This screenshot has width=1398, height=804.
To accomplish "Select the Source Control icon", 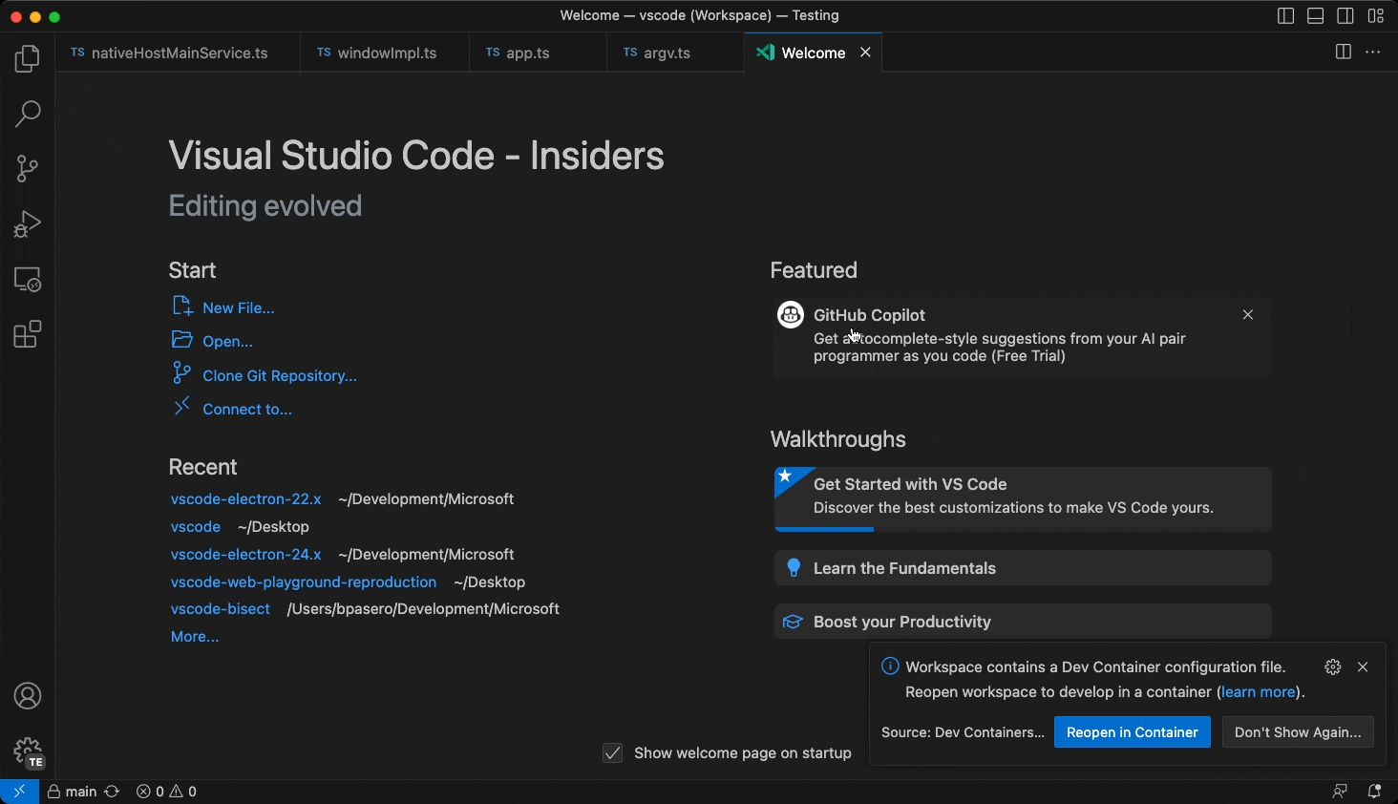I will point(27,168).
